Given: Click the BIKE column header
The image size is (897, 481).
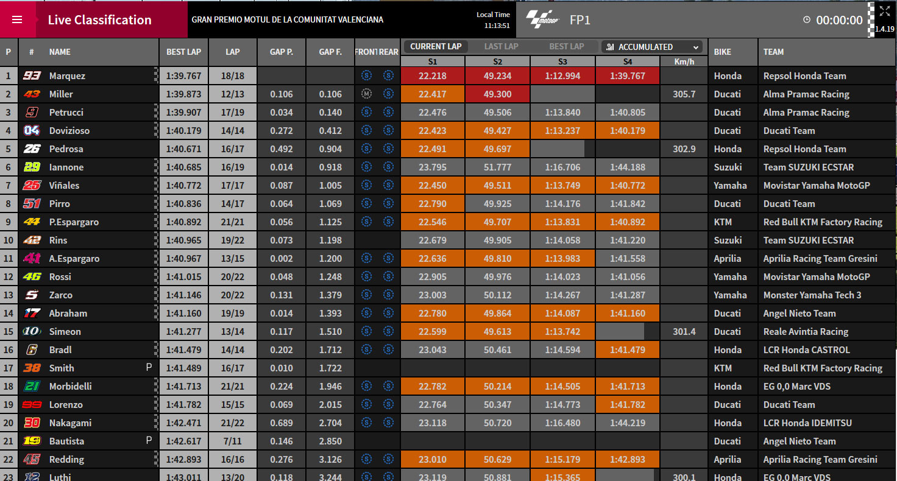Looking at the screenshot, I should [x=722, y=52].
